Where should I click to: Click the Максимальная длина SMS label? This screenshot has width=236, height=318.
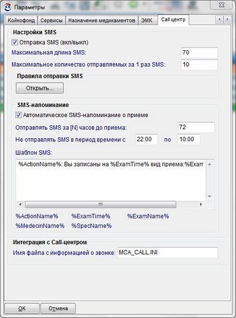point(49,53)
